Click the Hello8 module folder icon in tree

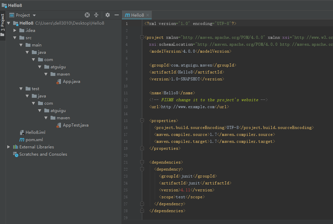coord(16,23)
